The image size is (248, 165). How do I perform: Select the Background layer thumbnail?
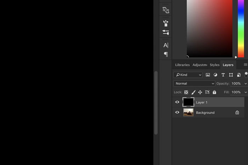point(188,112)
